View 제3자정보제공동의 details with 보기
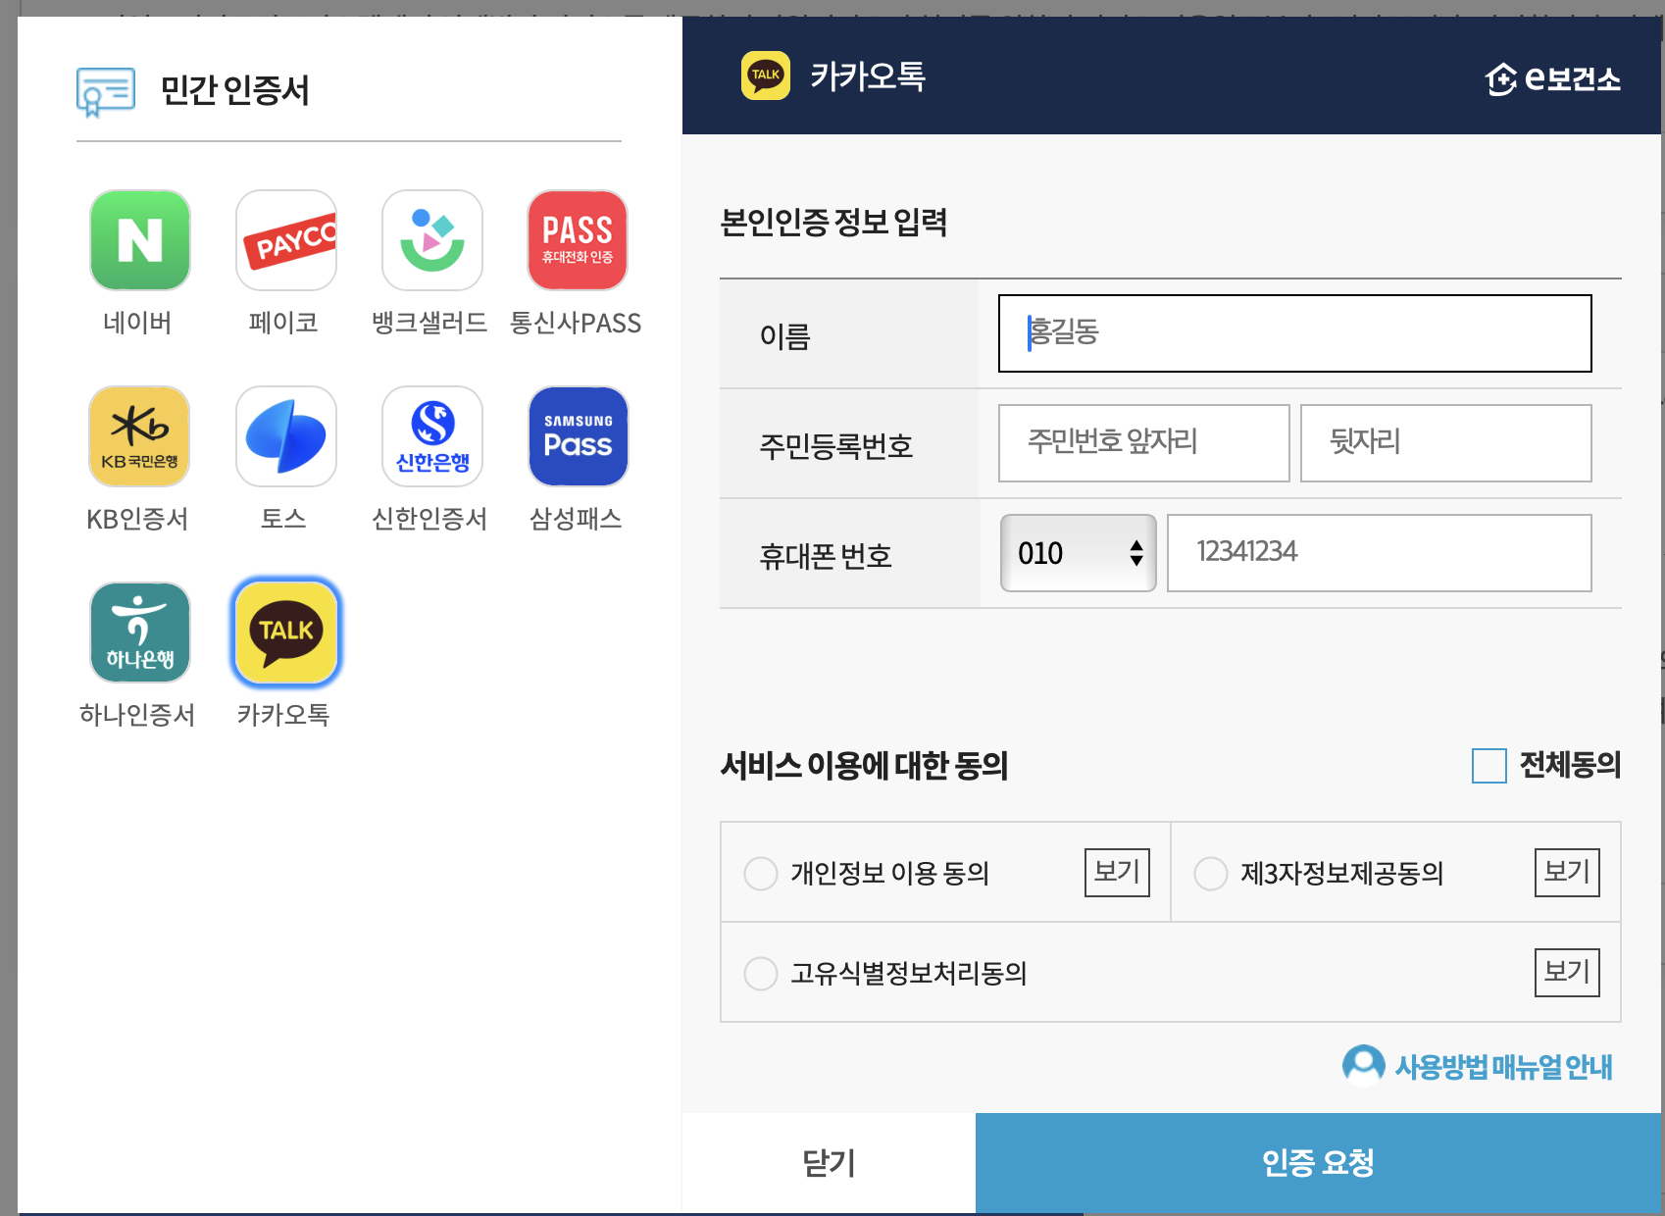This screenshot has height=1216, width=1665. point(1567,872)
